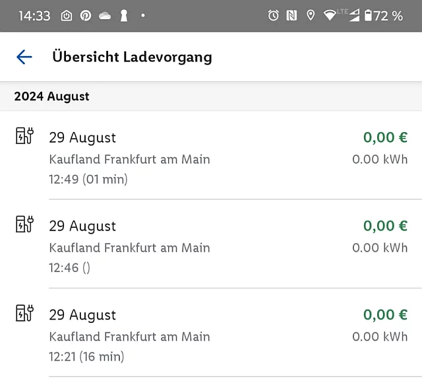Tap the Pinterest notification icon

point(86,16)
